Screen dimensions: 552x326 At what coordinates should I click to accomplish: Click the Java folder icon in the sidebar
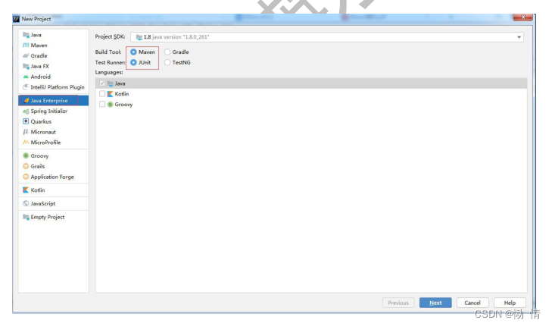pos(26,35)
